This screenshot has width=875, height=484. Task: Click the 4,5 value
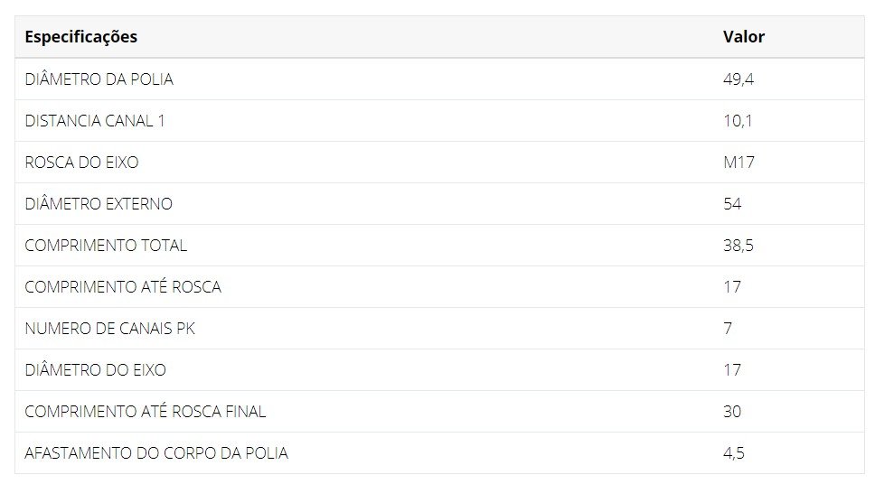[733, 452]
